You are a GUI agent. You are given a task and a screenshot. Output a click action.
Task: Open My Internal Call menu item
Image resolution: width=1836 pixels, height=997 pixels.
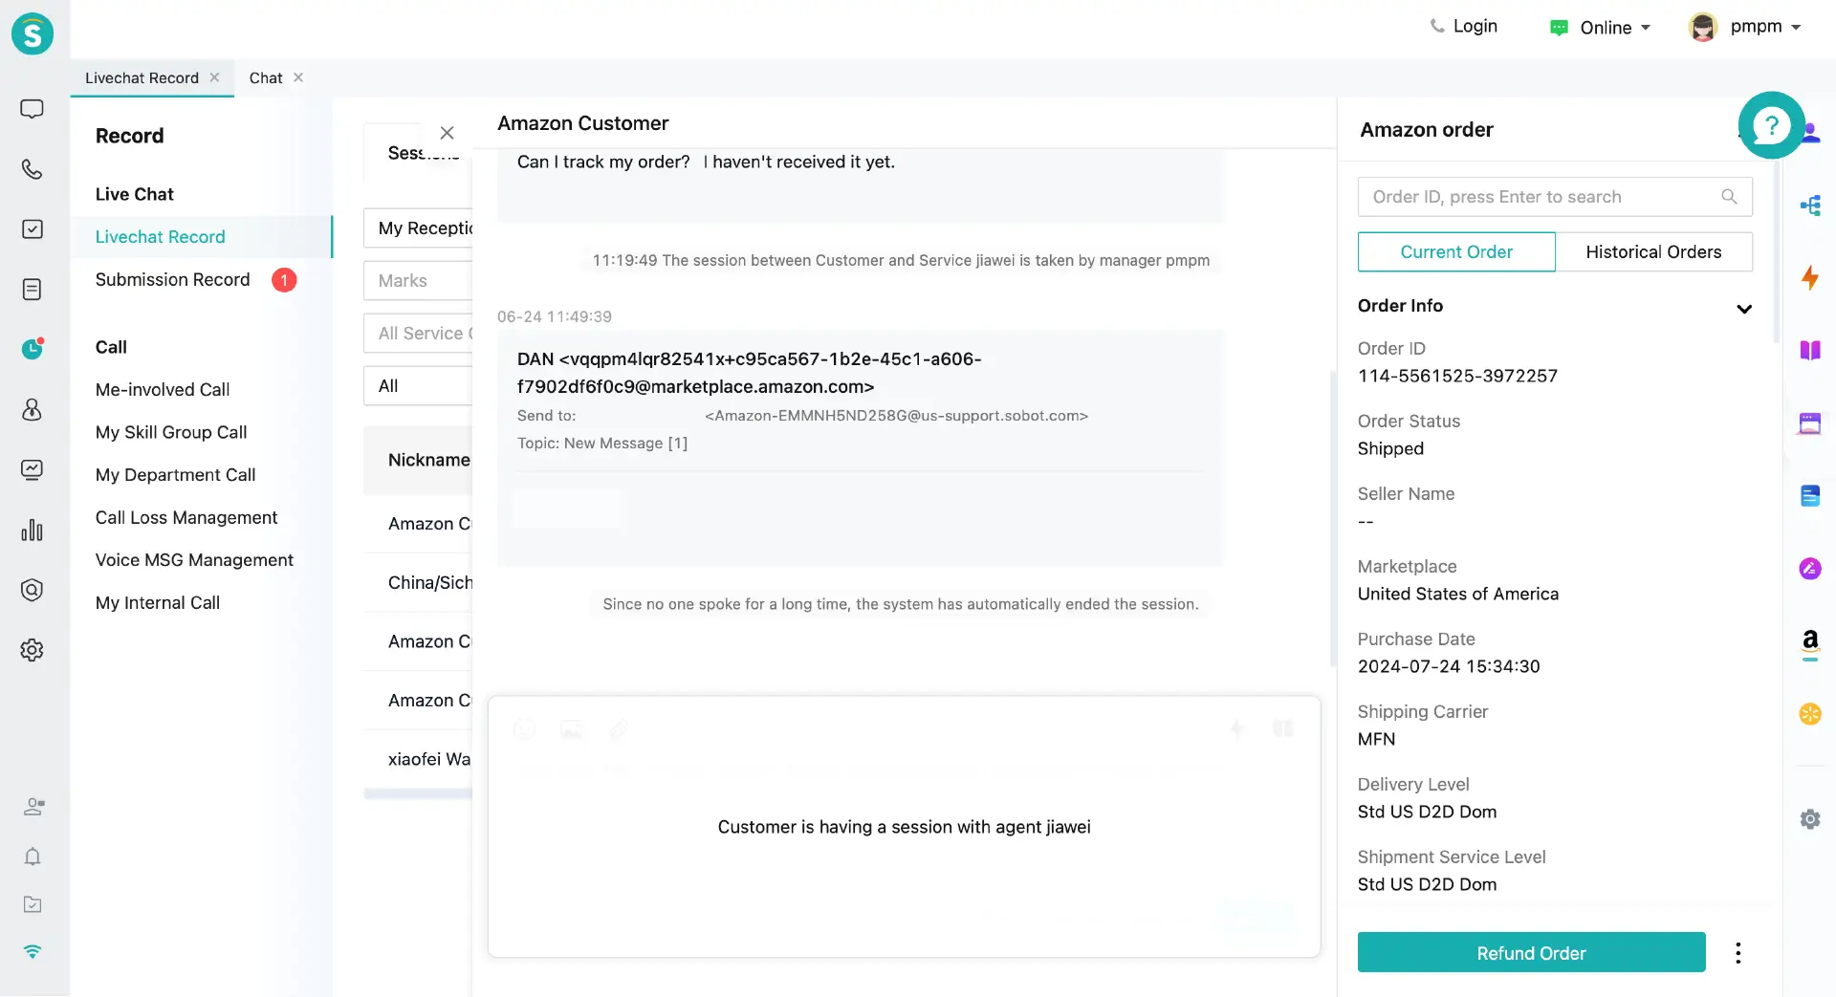coord(158,603)
